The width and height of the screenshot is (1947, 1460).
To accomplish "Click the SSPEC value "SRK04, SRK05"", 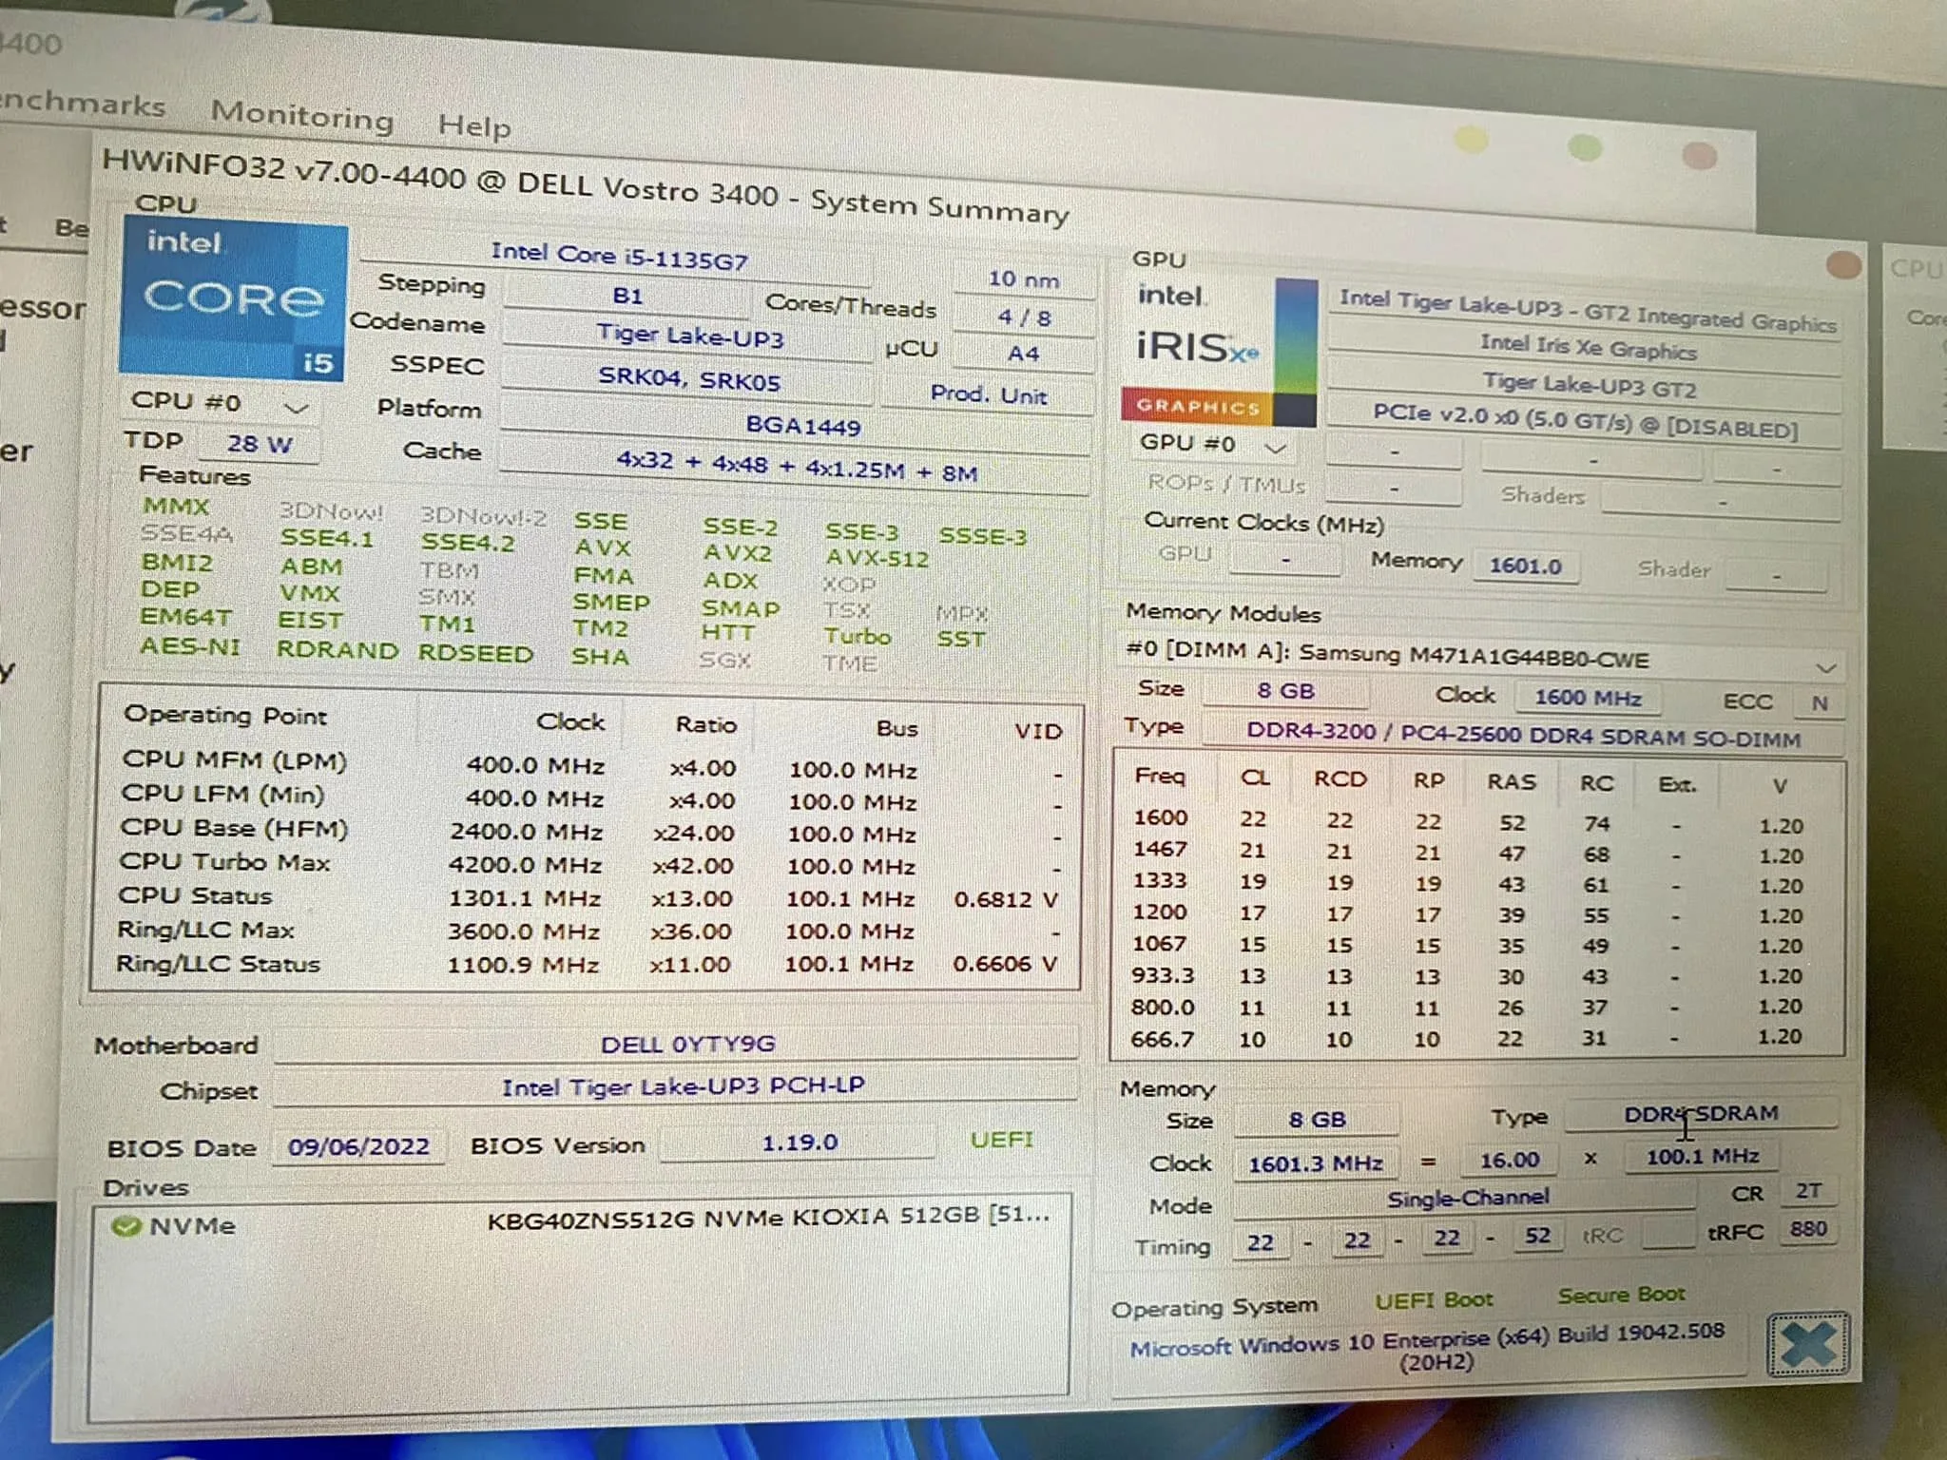I will [x=689, y=379].
